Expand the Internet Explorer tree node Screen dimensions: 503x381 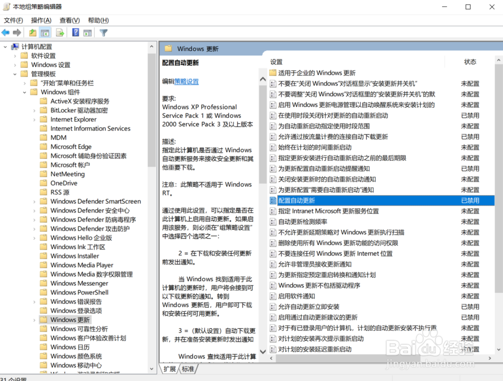34,119
